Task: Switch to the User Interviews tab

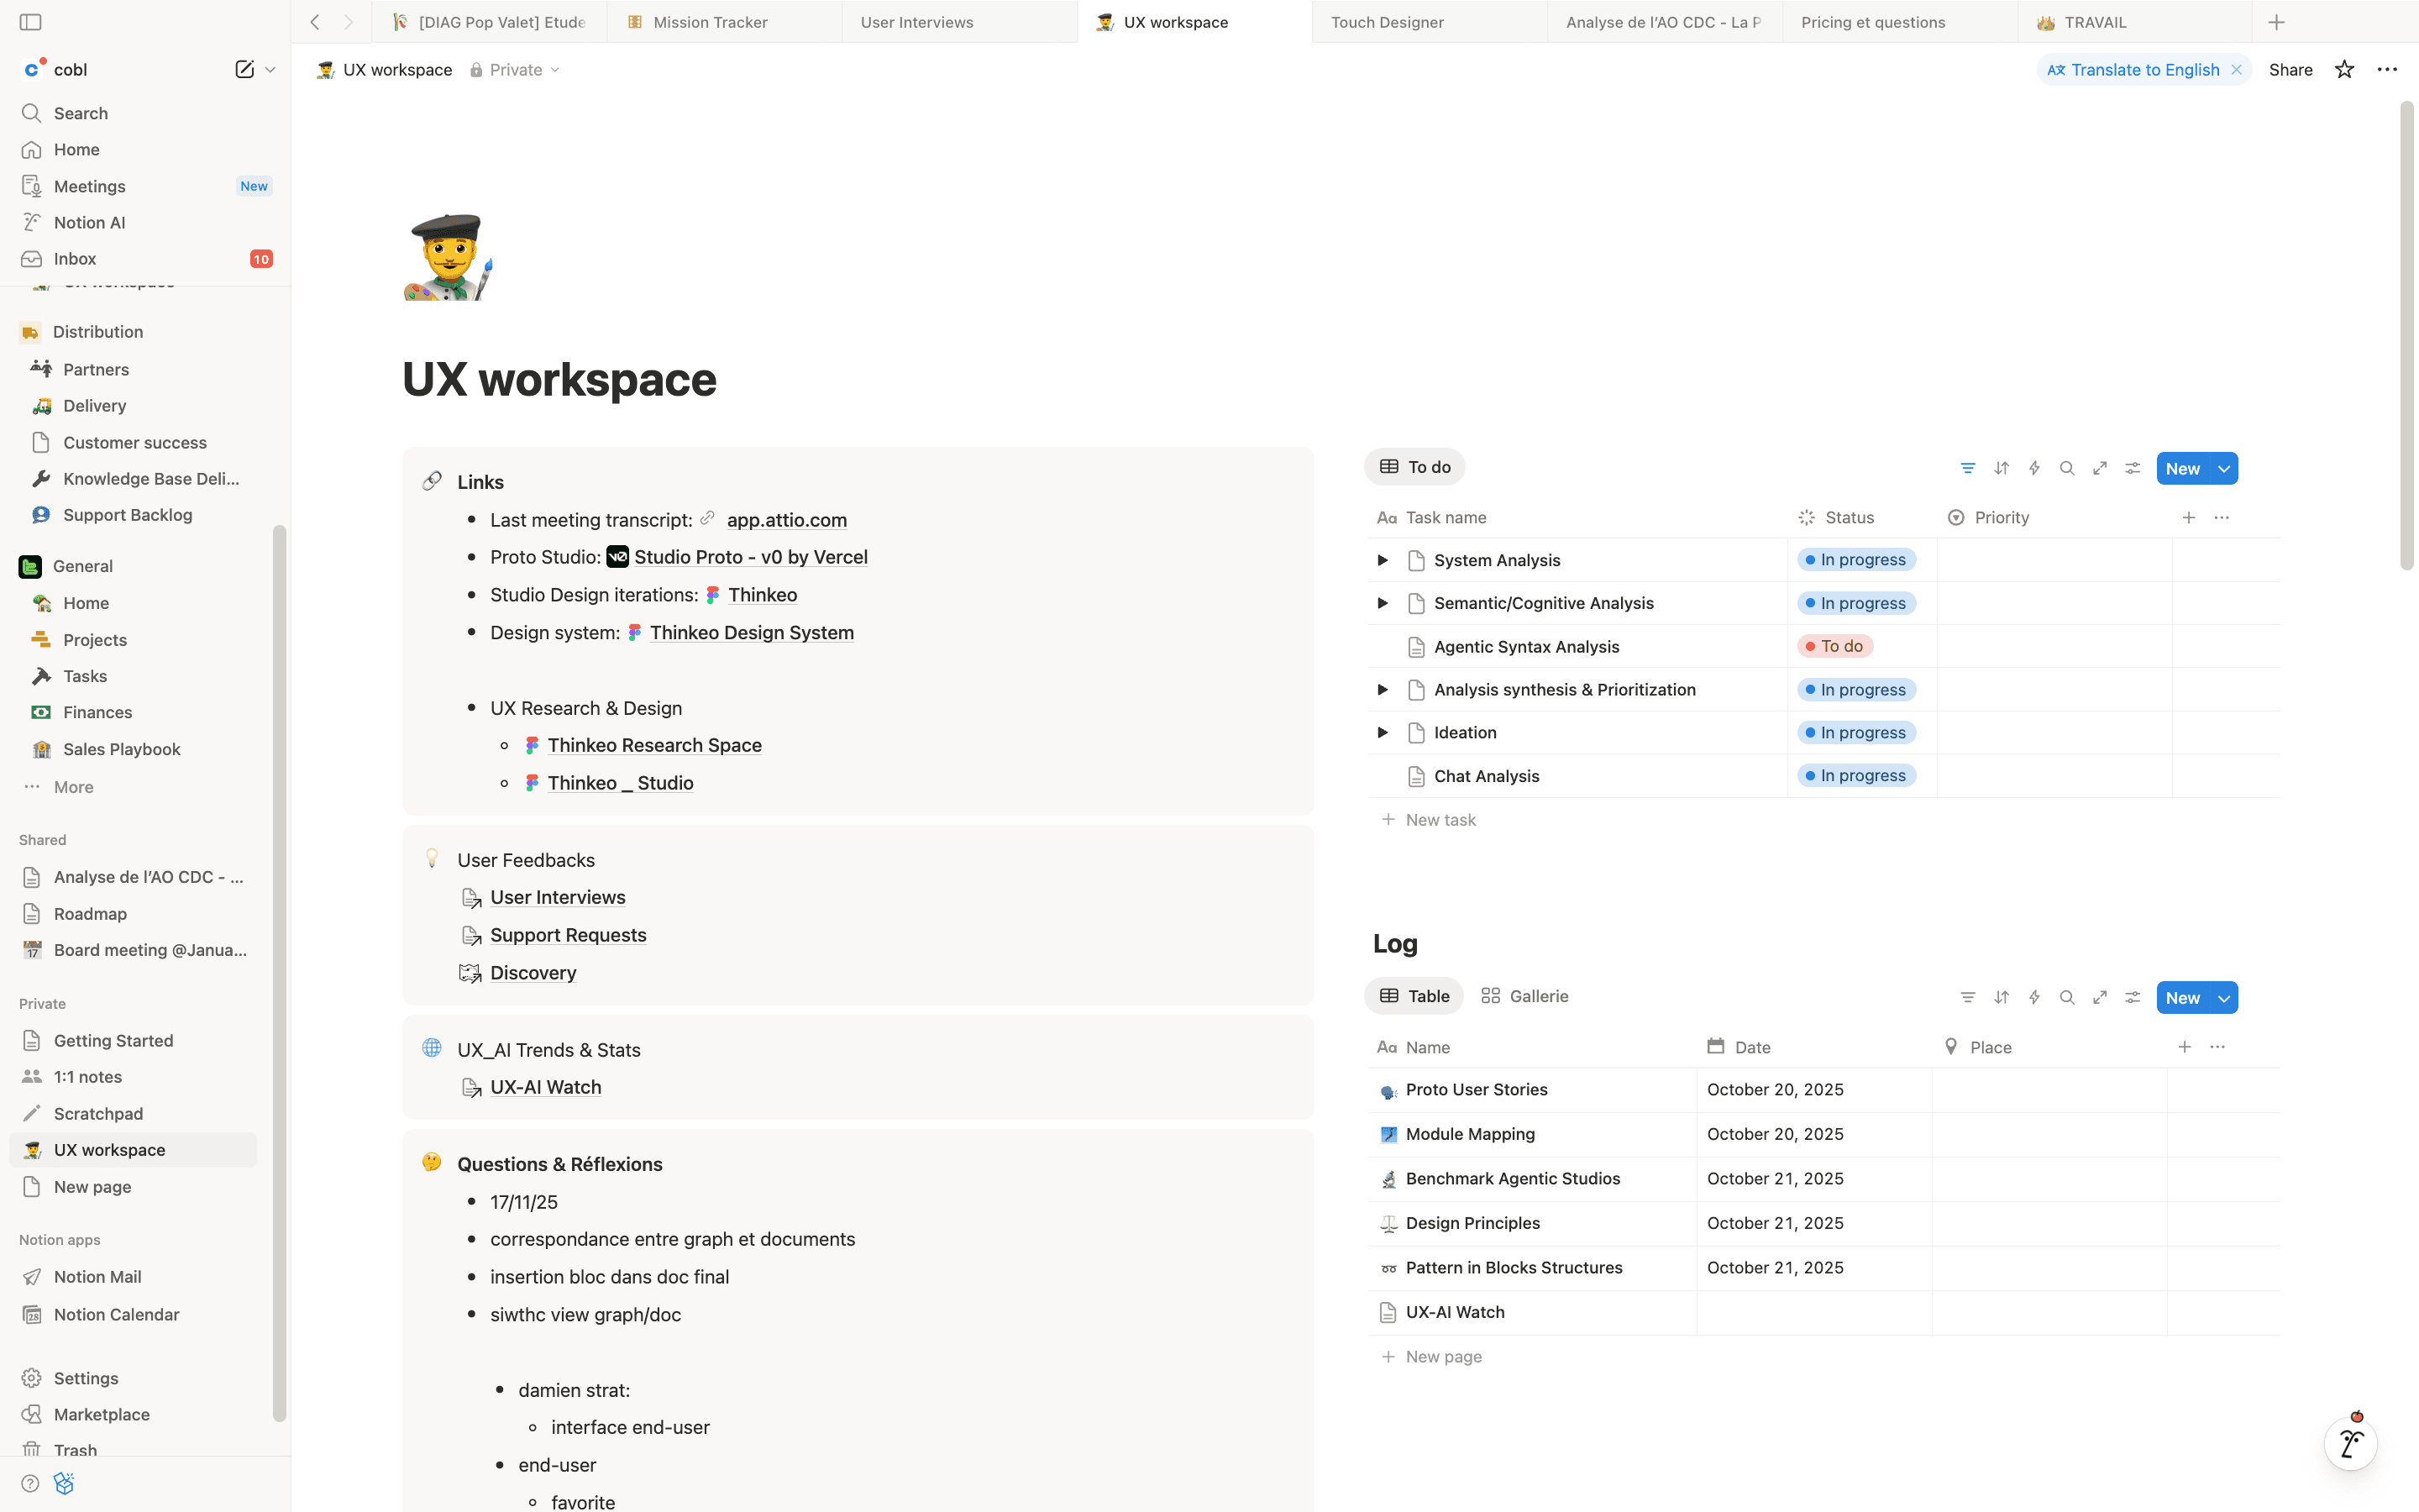Action: [x=958, y=22]
